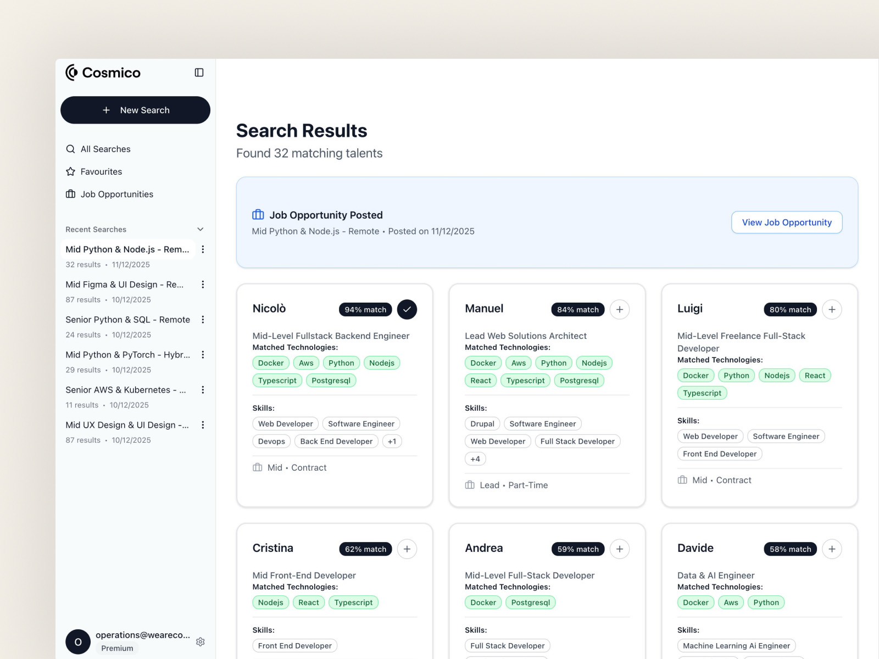Click the briefcase icon beside Job Opportunity Posted
Viewport: 879px width, 659px height.
(257, 215)
